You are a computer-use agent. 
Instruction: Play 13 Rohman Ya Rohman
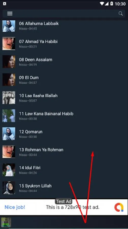click(64, 152)
